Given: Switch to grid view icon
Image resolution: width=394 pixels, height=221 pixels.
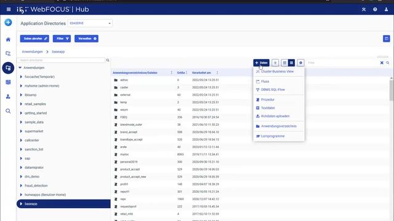Looking at the screenshot, I should (284, 63).
